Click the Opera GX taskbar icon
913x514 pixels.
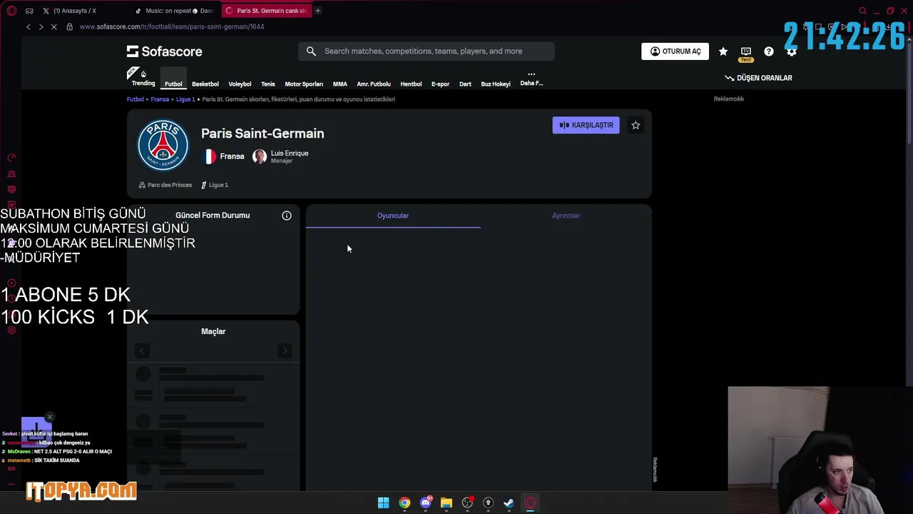(530, 503)
